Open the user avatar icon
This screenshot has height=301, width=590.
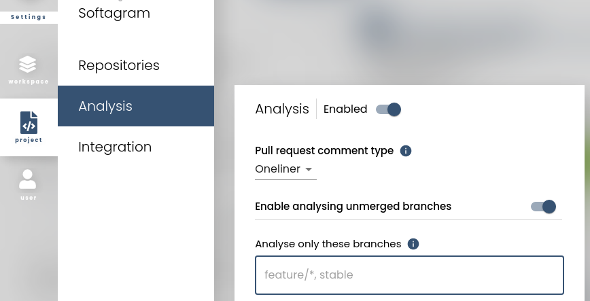(28, 179)
